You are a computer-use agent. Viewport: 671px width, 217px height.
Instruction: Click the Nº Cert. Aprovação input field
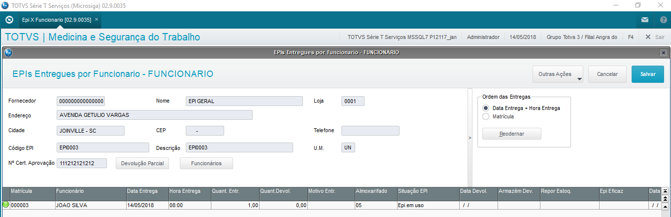[x=82, y=163]
